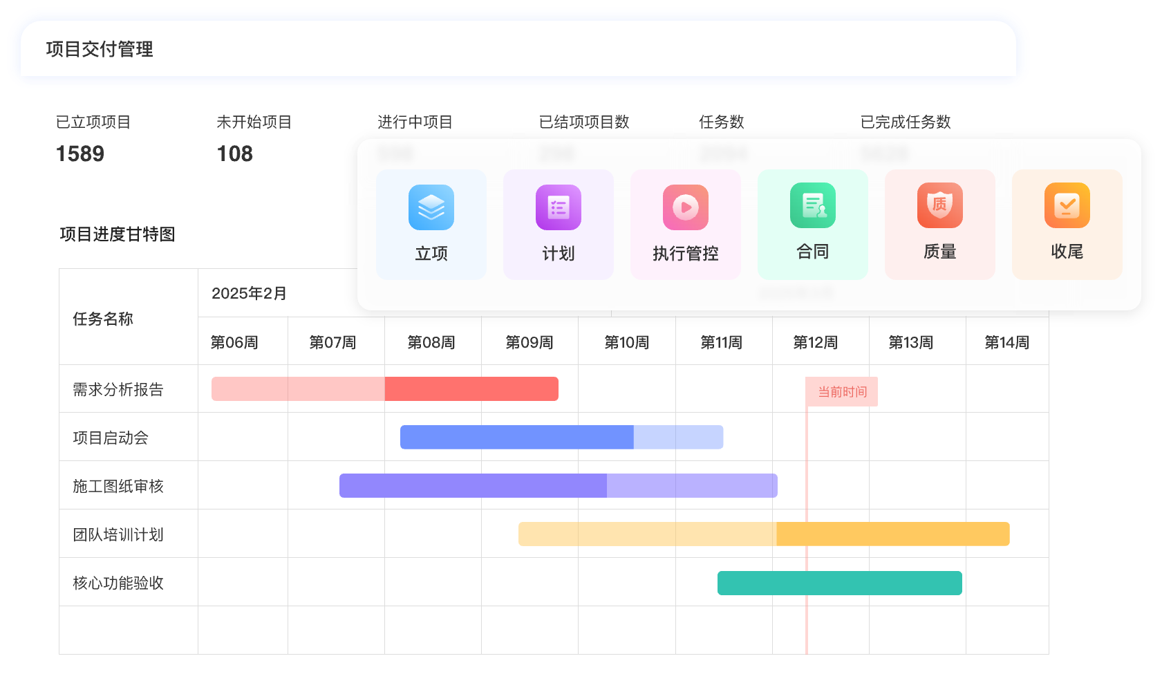Select the 需求分析报告 task name row
This screenshot has height=683, width=1162.
click(x=118, y=390)
